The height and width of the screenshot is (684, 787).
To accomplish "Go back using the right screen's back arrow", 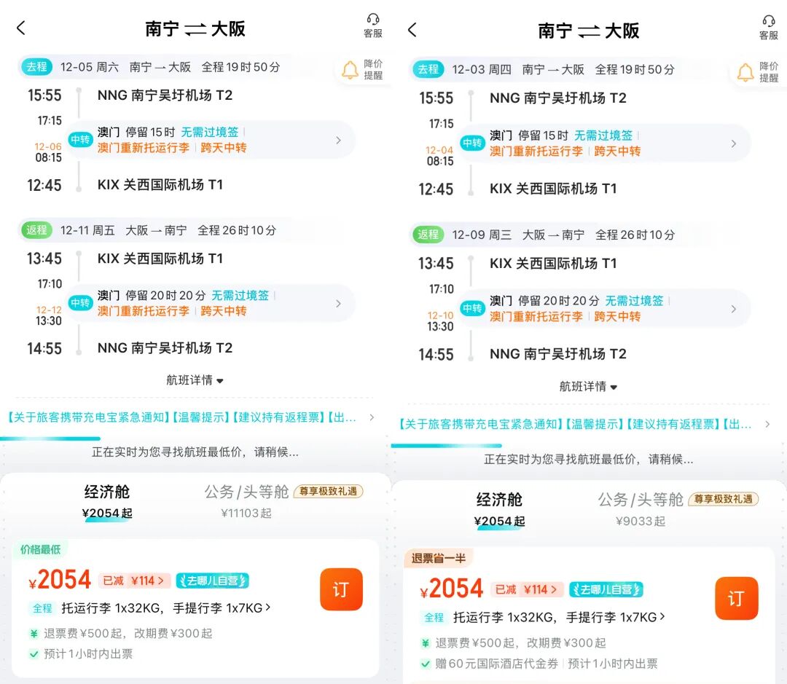I will tap(412, 30).
